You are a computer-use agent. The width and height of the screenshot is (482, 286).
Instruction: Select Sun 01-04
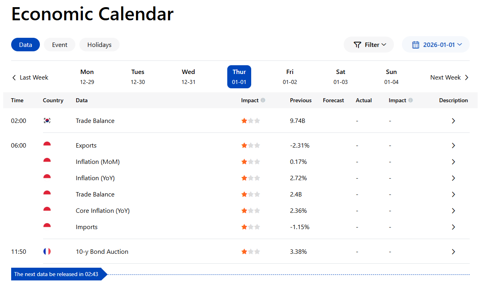[x=392, y=77]
